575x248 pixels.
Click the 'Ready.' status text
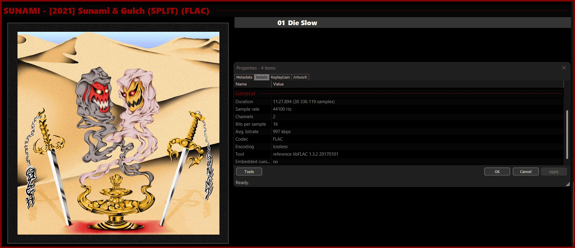[x=242, y=183]
